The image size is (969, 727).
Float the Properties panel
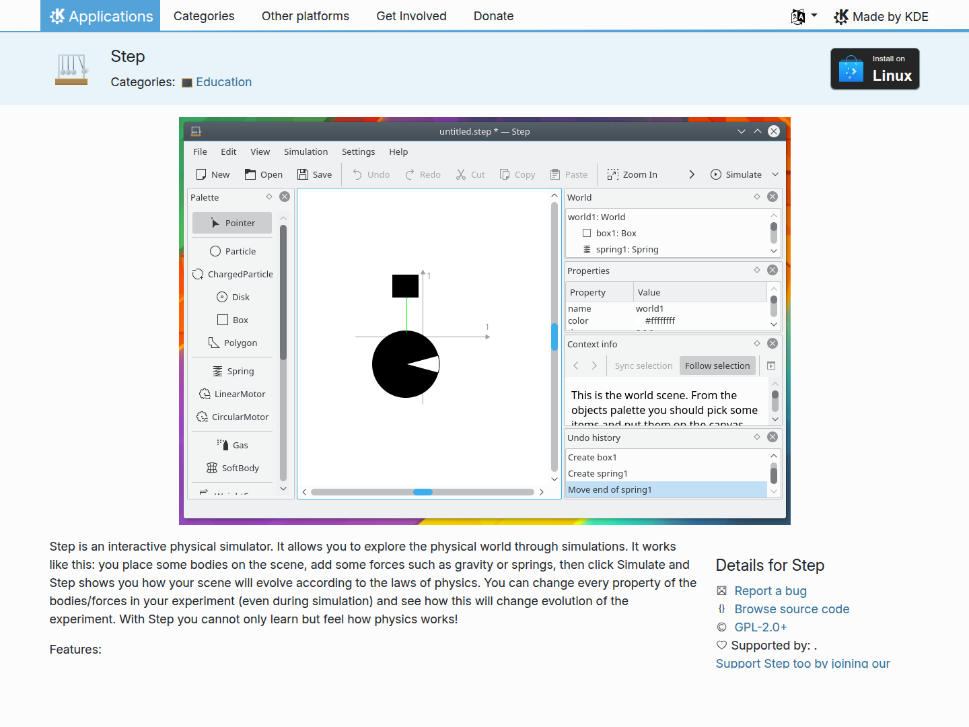point(757,270)
